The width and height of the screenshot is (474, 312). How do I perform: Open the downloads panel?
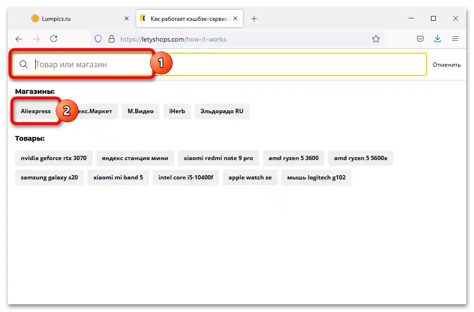pyautogui.click(x=437, y=39)
